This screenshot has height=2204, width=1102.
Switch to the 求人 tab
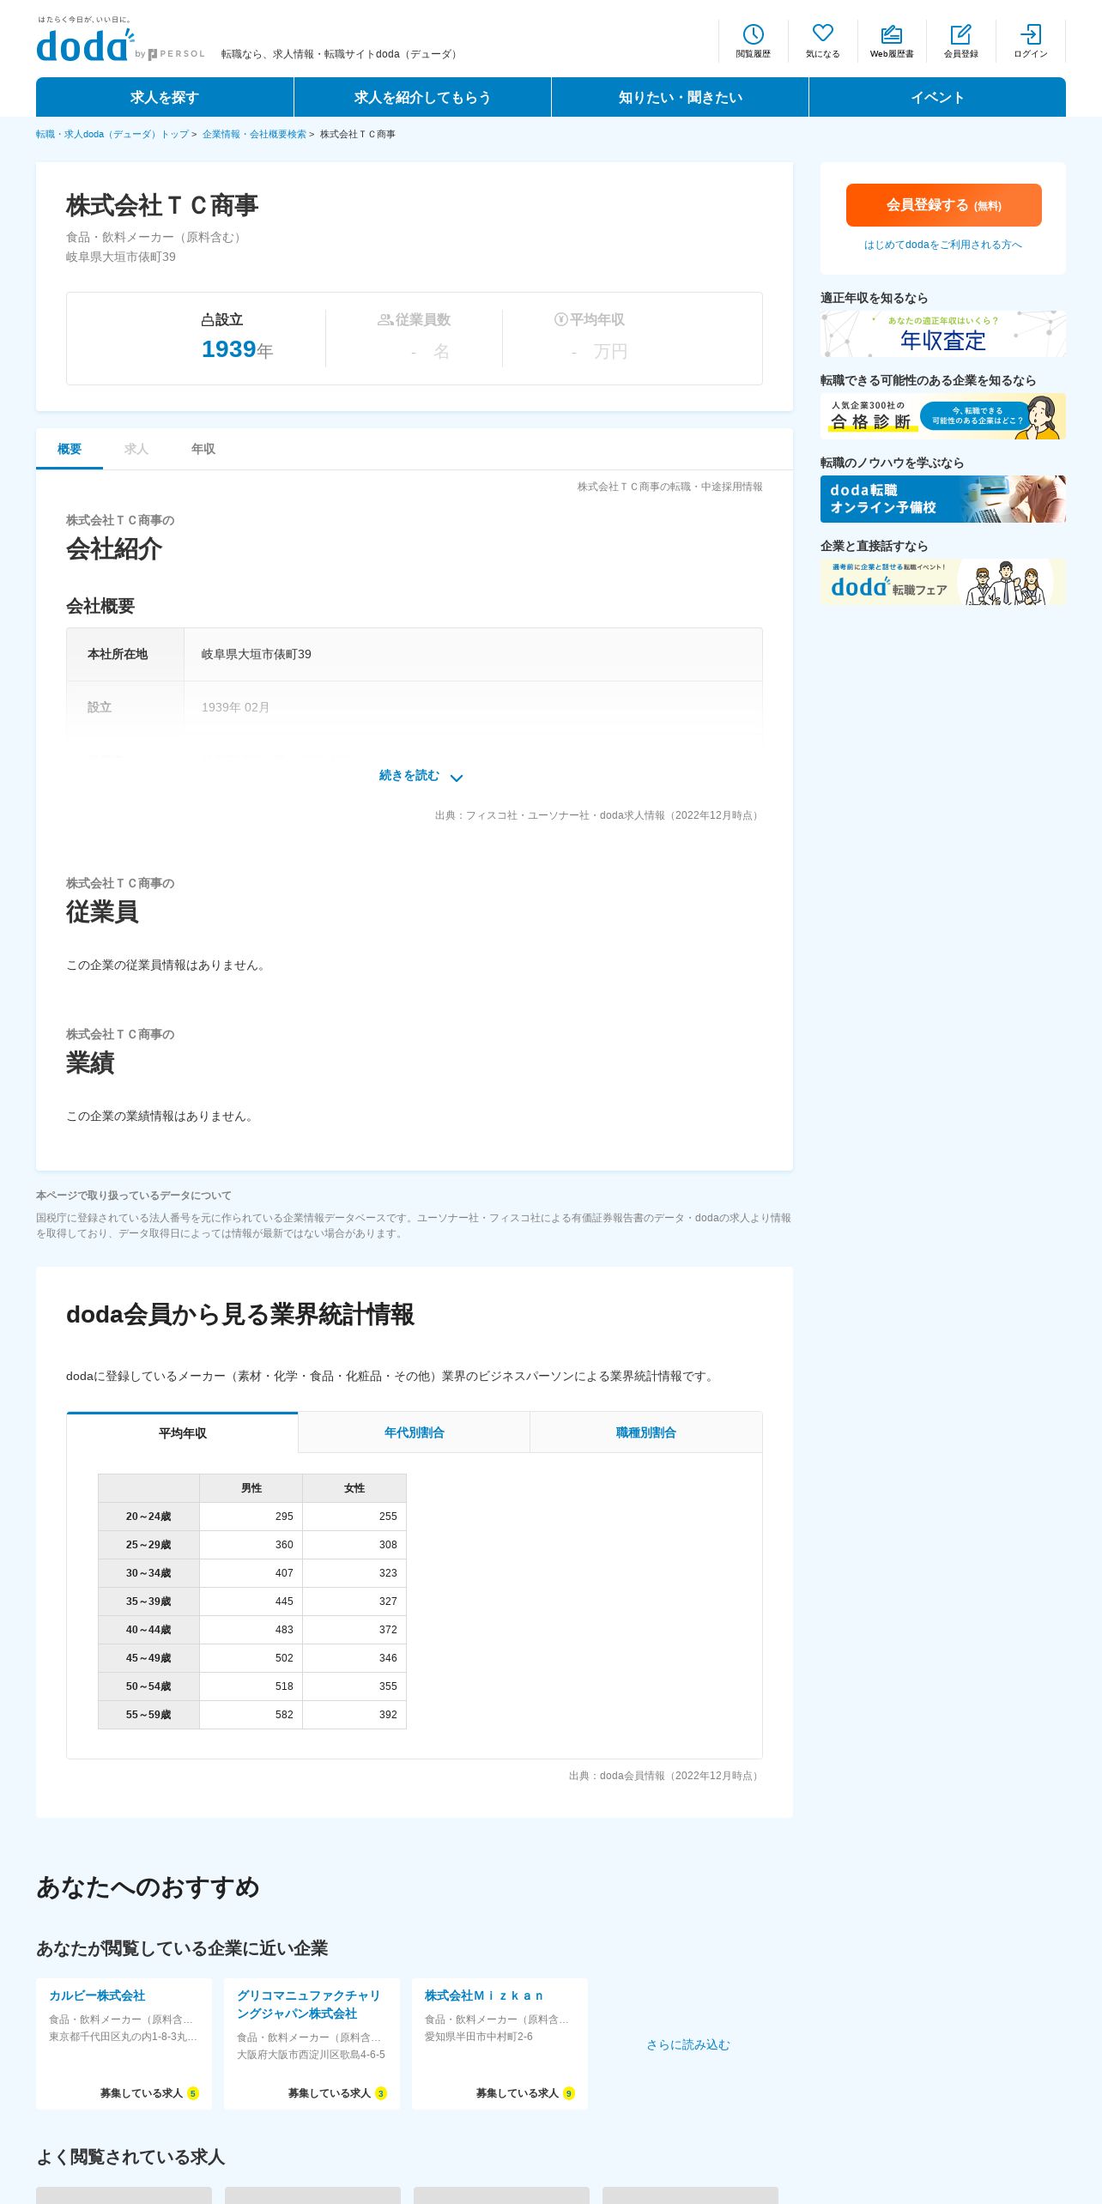pos(136,449)
